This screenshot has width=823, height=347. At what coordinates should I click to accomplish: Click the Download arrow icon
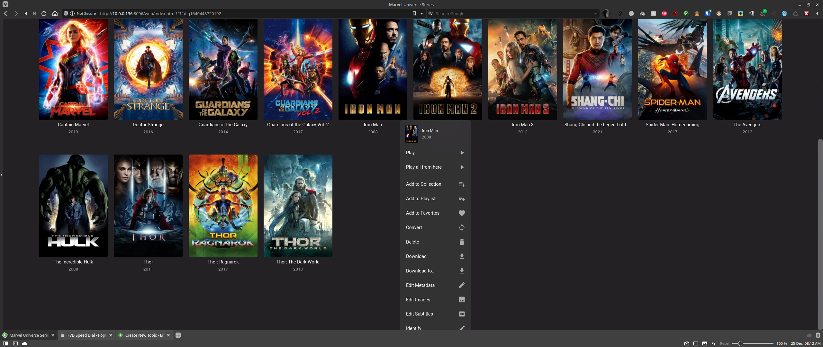(462, 256)
